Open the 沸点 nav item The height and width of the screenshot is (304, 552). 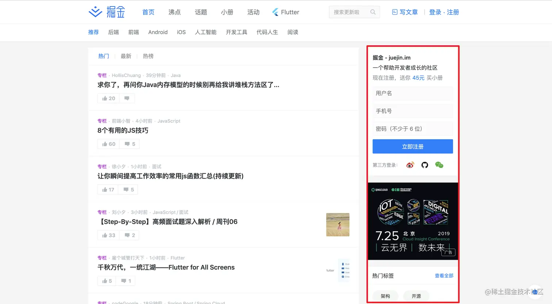pos(175,12)
